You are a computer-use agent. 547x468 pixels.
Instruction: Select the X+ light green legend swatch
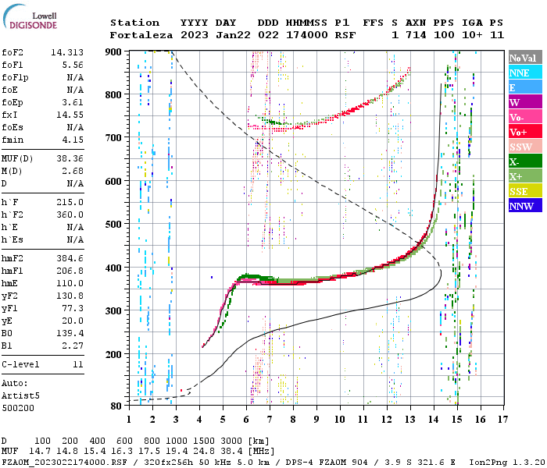[x=525, y=175]
